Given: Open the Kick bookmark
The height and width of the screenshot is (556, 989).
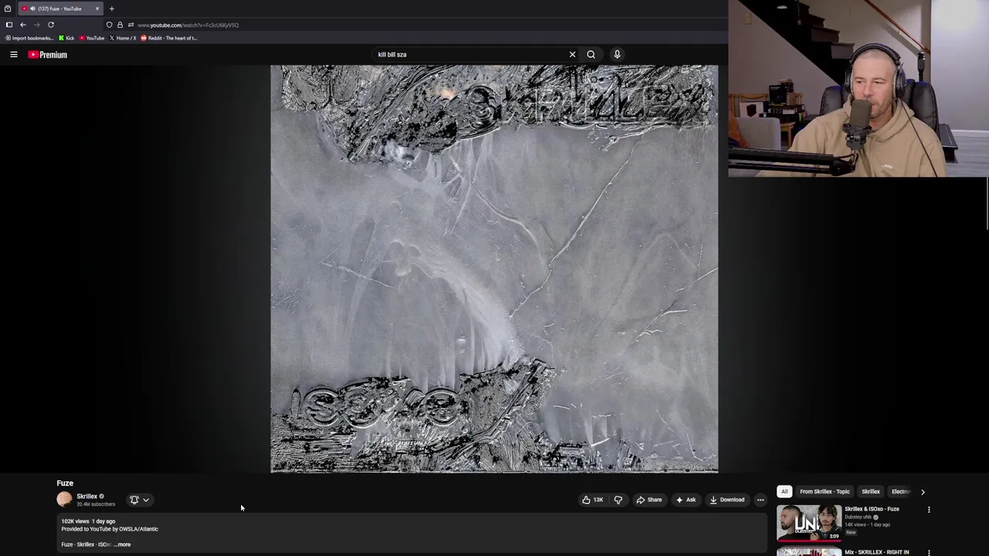Looking at the screenshot, I should point(67,38).
